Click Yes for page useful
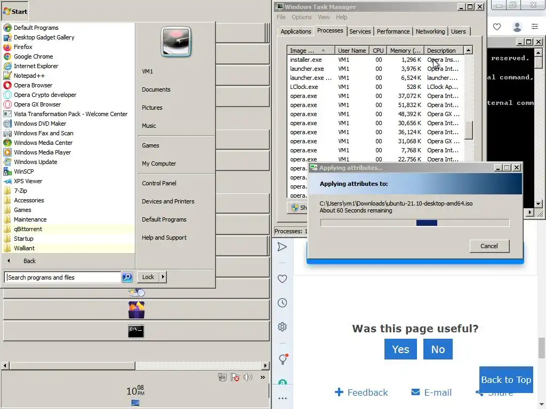The image size is (546, 409). [x=400, y=349]
